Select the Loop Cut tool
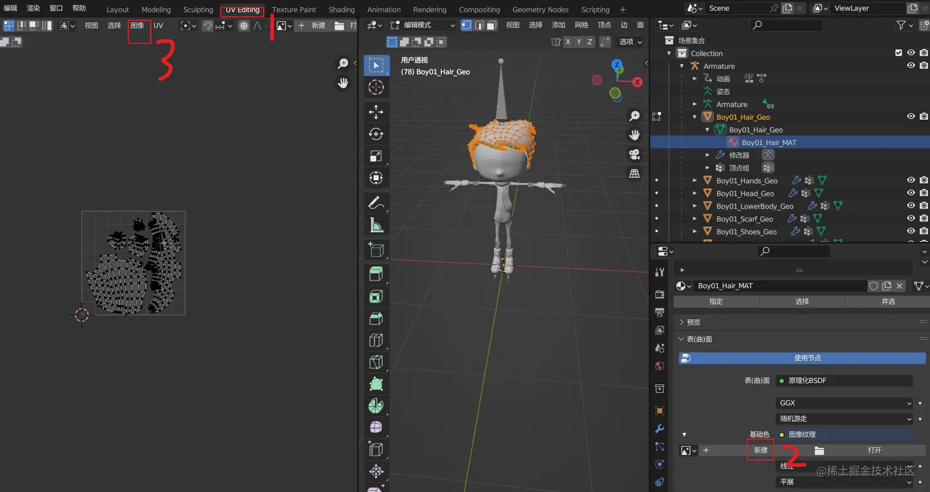This screenshot has height=492, width=930. pos(376,340)
